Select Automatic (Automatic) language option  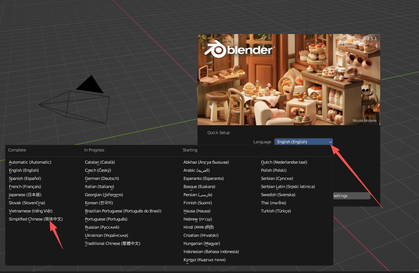click(x=30, y=162)
